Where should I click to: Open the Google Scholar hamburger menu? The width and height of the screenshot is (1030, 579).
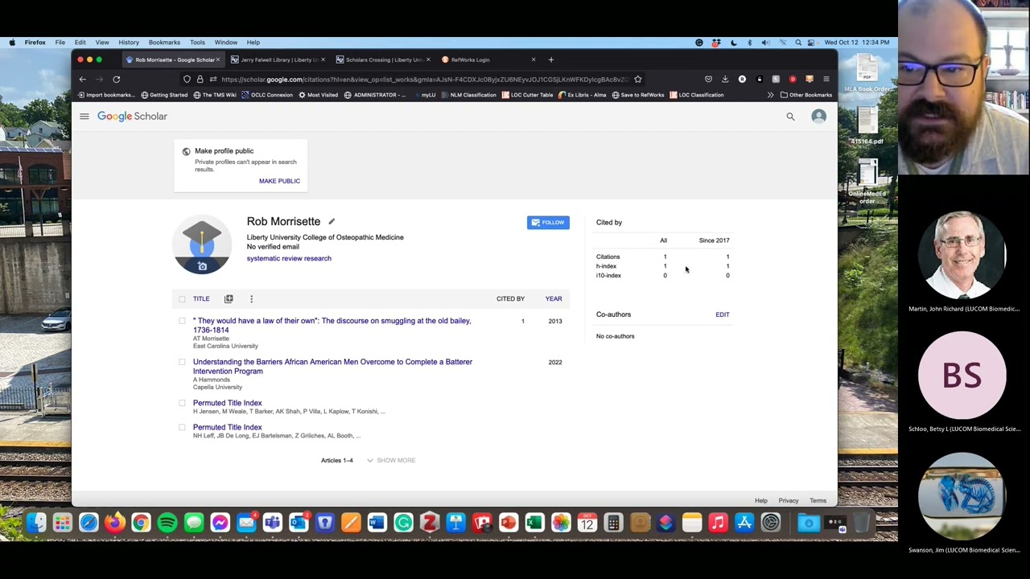point(84,117)
